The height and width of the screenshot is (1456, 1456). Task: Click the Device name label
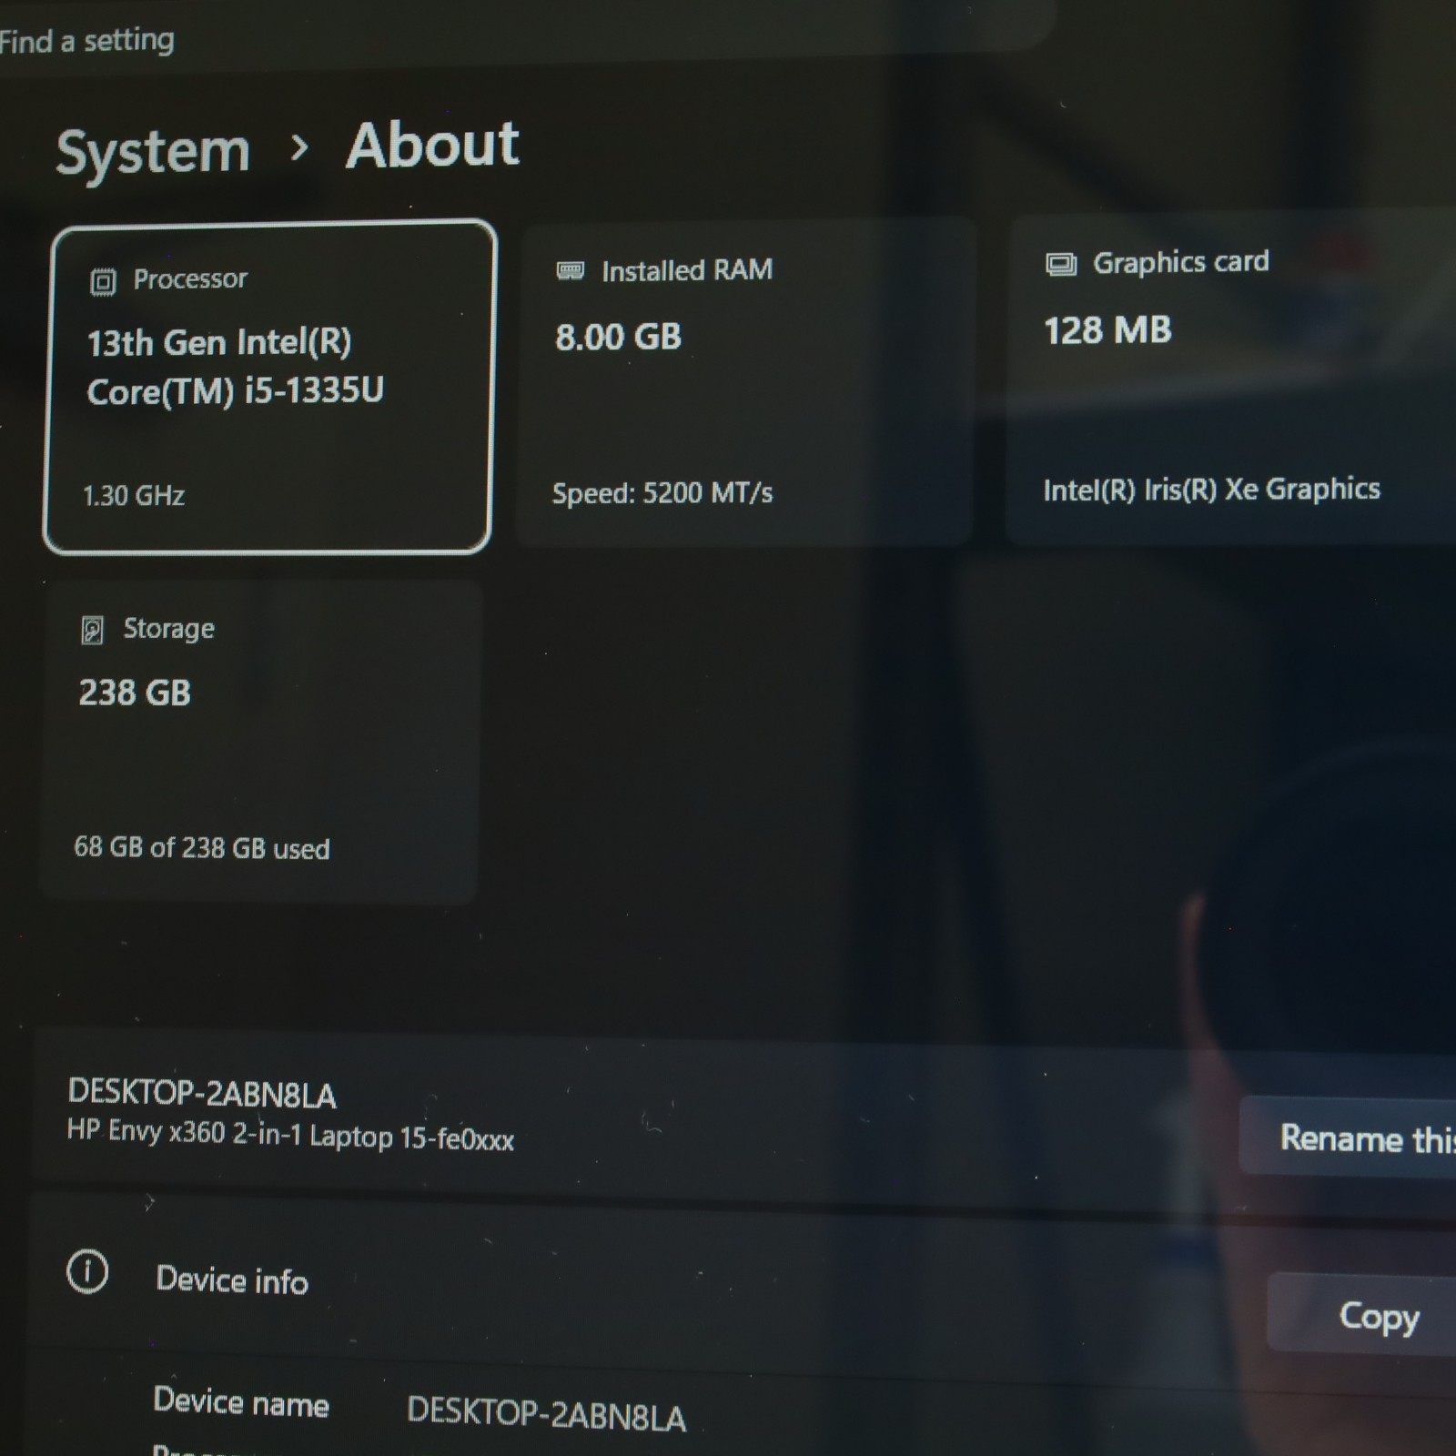coord(241,1402)
